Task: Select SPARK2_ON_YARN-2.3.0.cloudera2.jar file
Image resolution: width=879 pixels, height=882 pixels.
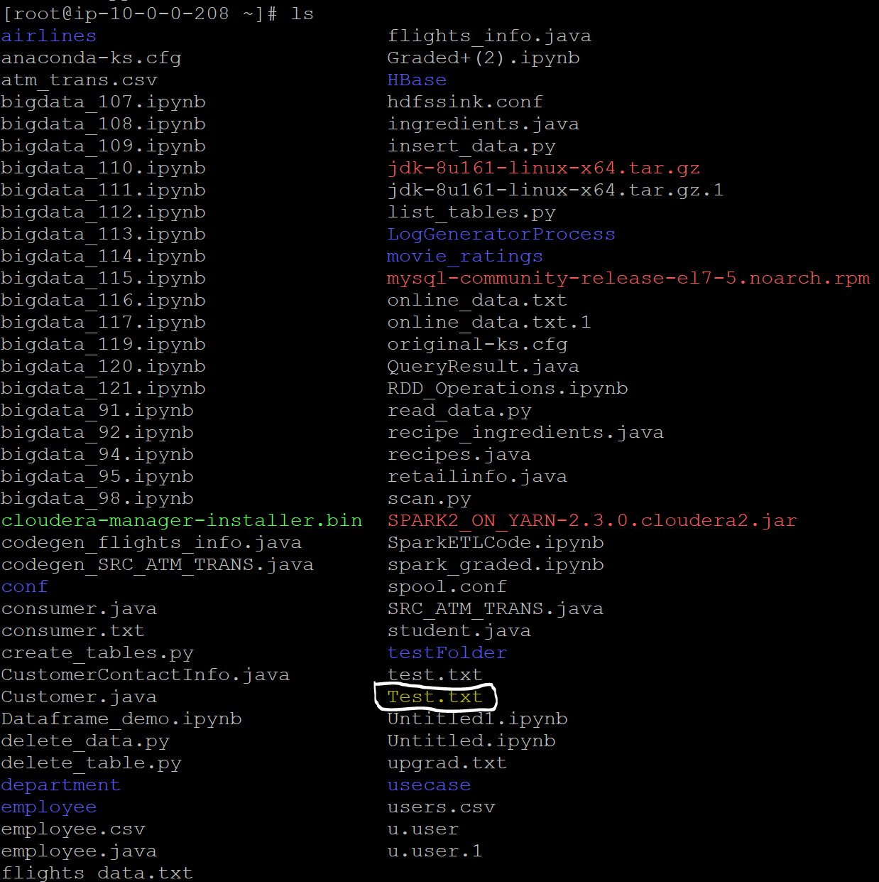Action: pos(591,520)
